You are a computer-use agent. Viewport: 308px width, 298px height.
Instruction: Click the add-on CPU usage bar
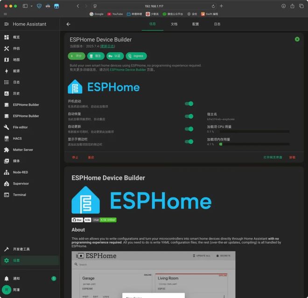[x=254, y=132]
